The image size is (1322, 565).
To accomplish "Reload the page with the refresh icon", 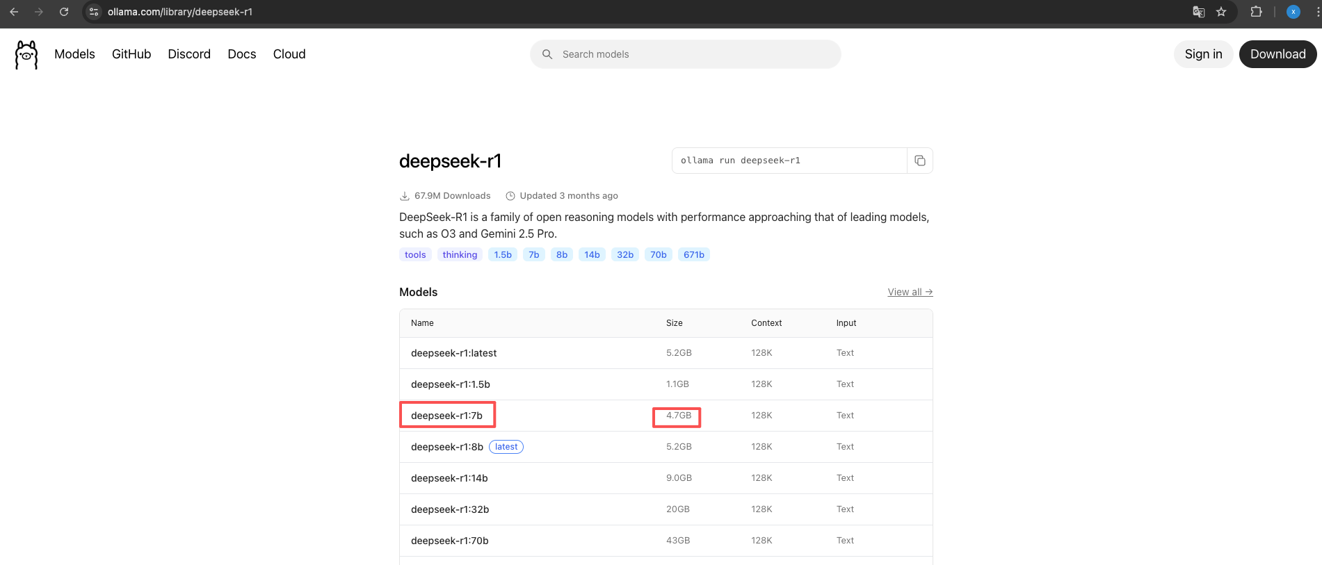I will tap(64, 12).
